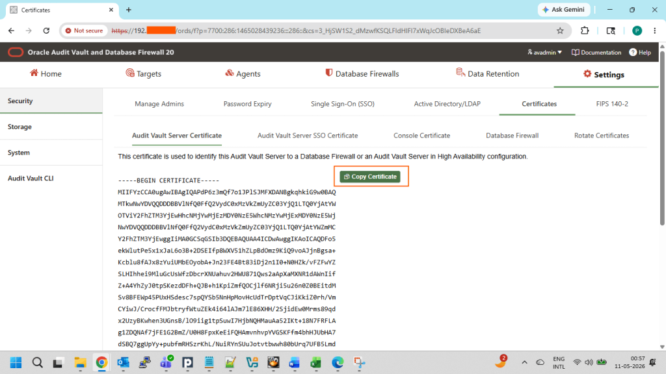
Task: Open the Chrome profile avatar
Action: coord(637,31)
